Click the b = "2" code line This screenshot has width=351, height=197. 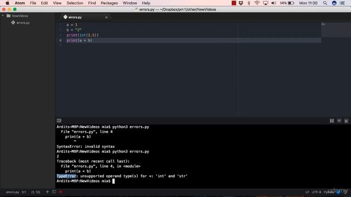[74, 30]
